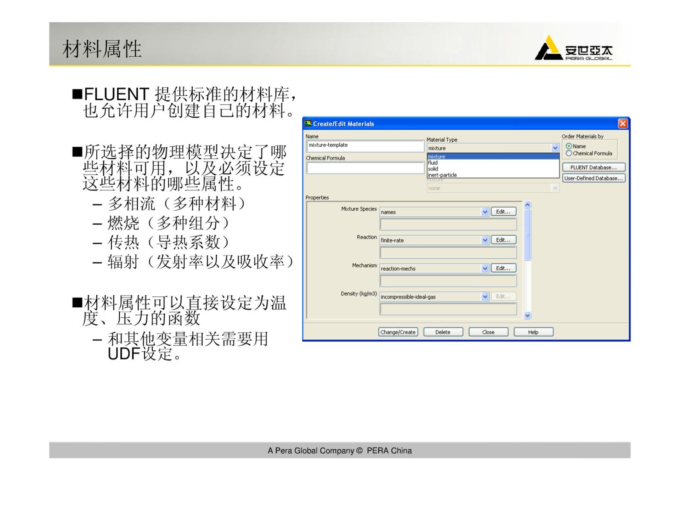Open the User-Defined Database
This screenshot has width=680, height=510.
pos(594,178)
